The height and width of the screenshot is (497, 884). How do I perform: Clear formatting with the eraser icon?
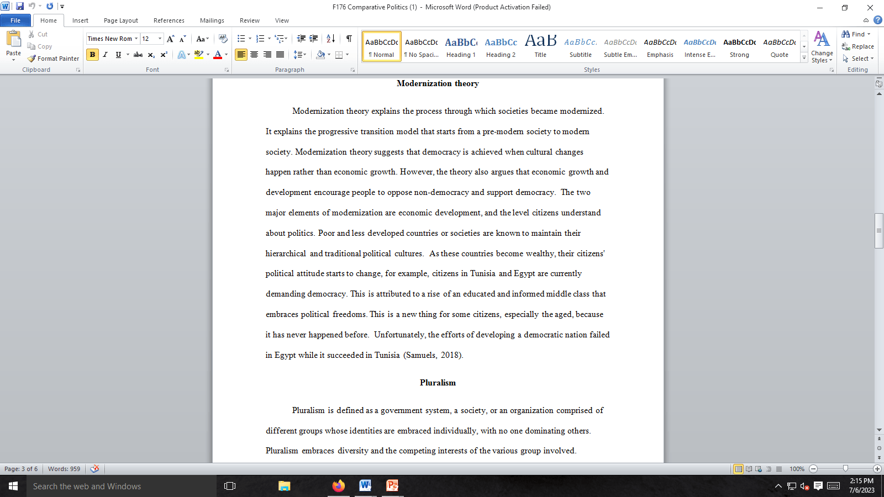[223, 39]
